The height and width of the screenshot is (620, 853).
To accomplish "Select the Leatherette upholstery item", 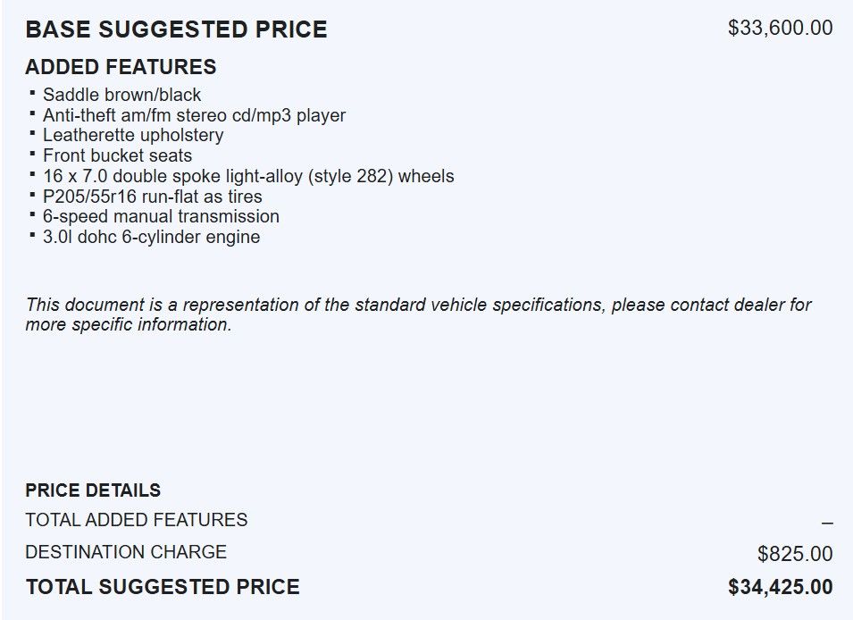I will (x=133, y=135).
